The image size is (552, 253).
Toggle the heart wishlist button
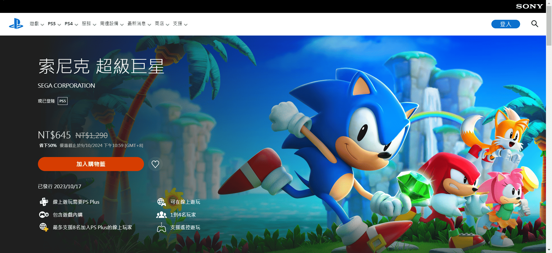(155, 164)
